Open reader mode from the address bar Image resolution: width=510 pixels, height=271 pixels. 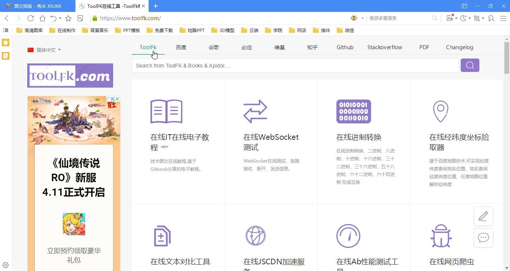coord(80,18)
